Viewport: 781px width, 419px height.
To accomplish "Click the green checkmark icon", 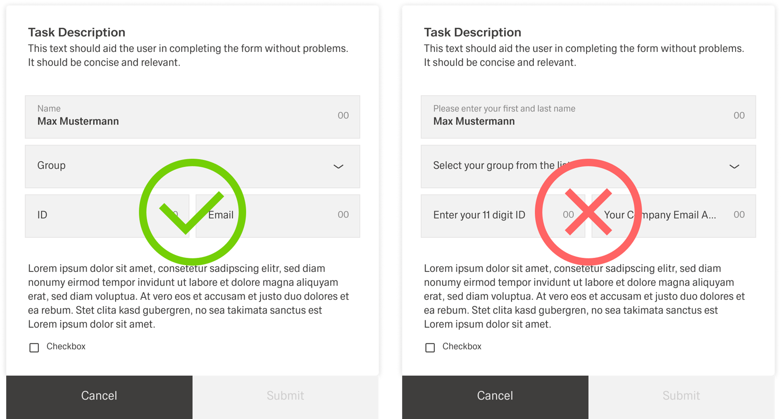I will pyautogui.click(x=192, y=212).
